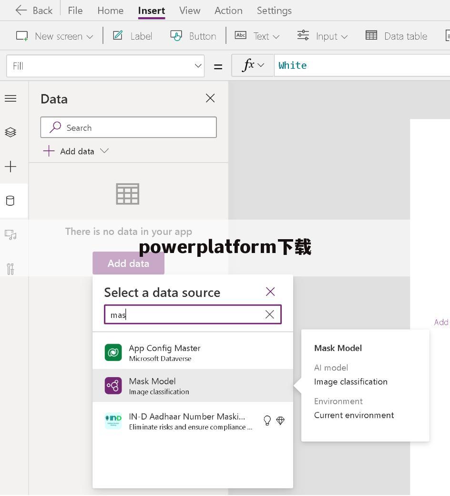This screenshot has width=450, height=496.
Task: Close the Data panel
Action: click(210, 98)
